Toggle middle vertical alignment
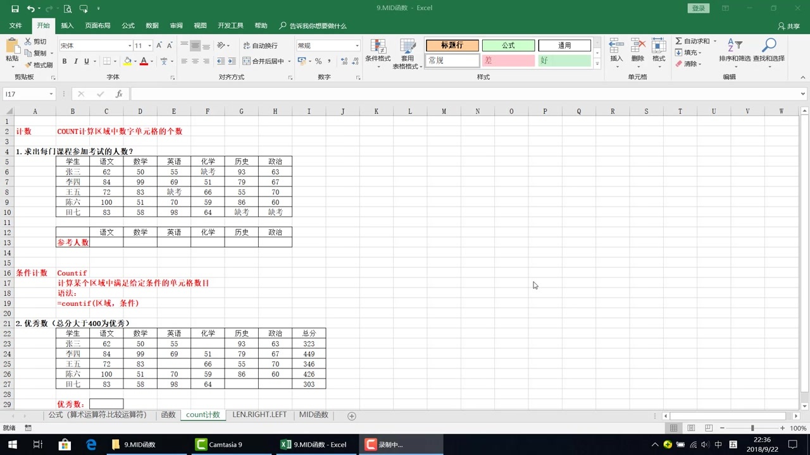This screenshot has width=810, height=455. click(x=196, y=45)
